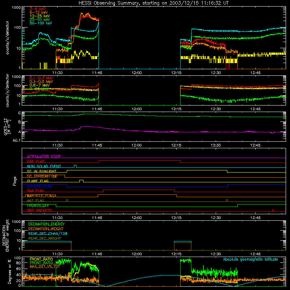Click the BAD_PACKETS red spike marker
Viewport: 290px width, 290px height.
[273, 210]
